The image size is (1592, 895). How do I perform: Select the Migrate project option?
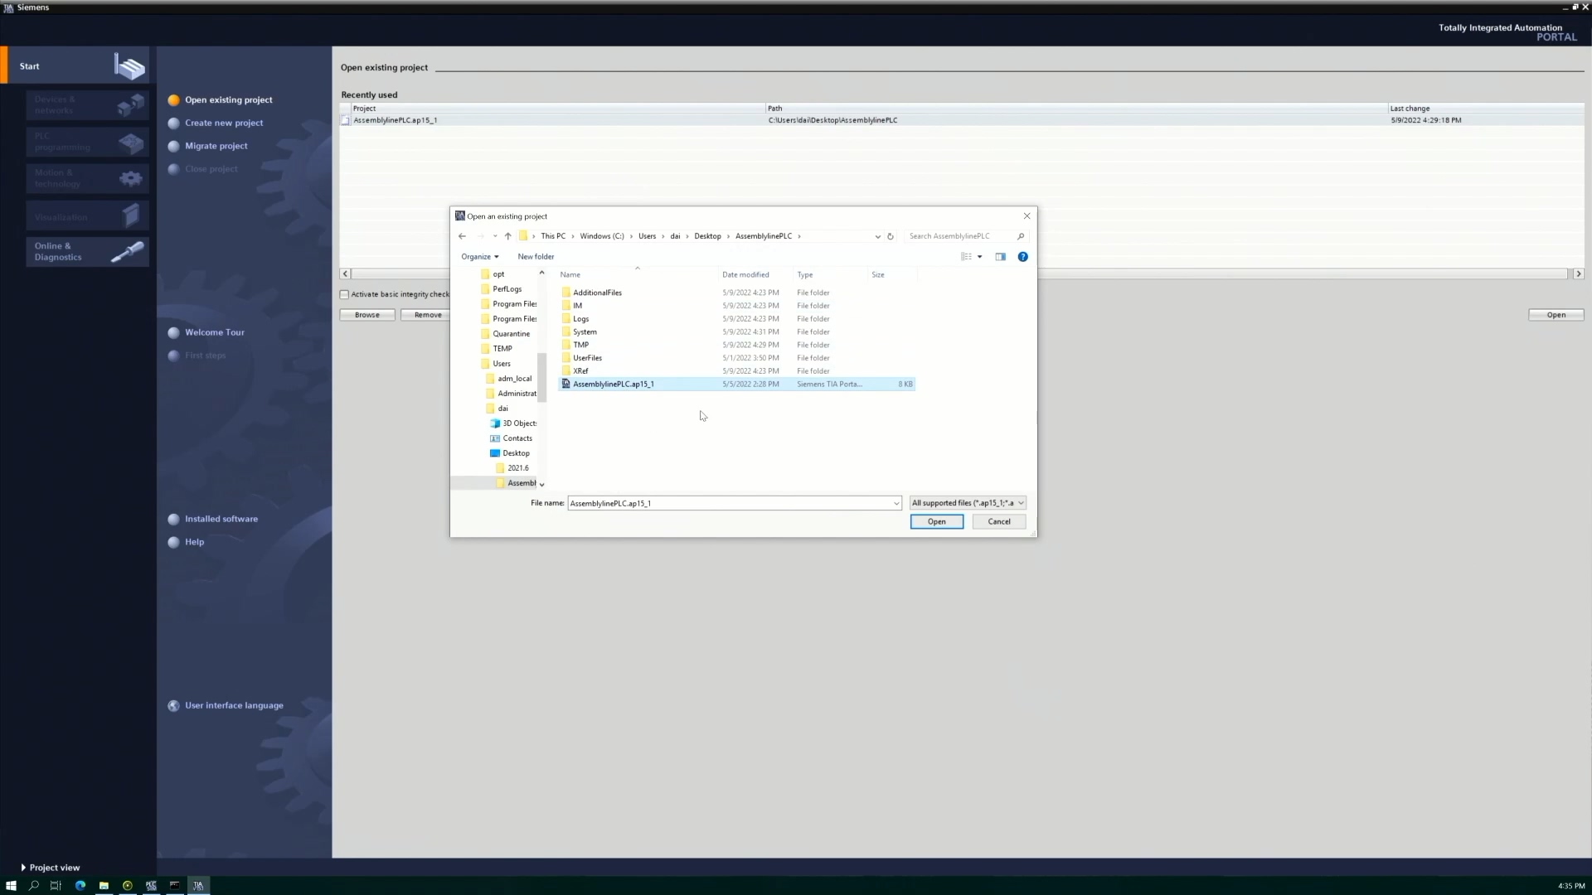coord(216,146)
